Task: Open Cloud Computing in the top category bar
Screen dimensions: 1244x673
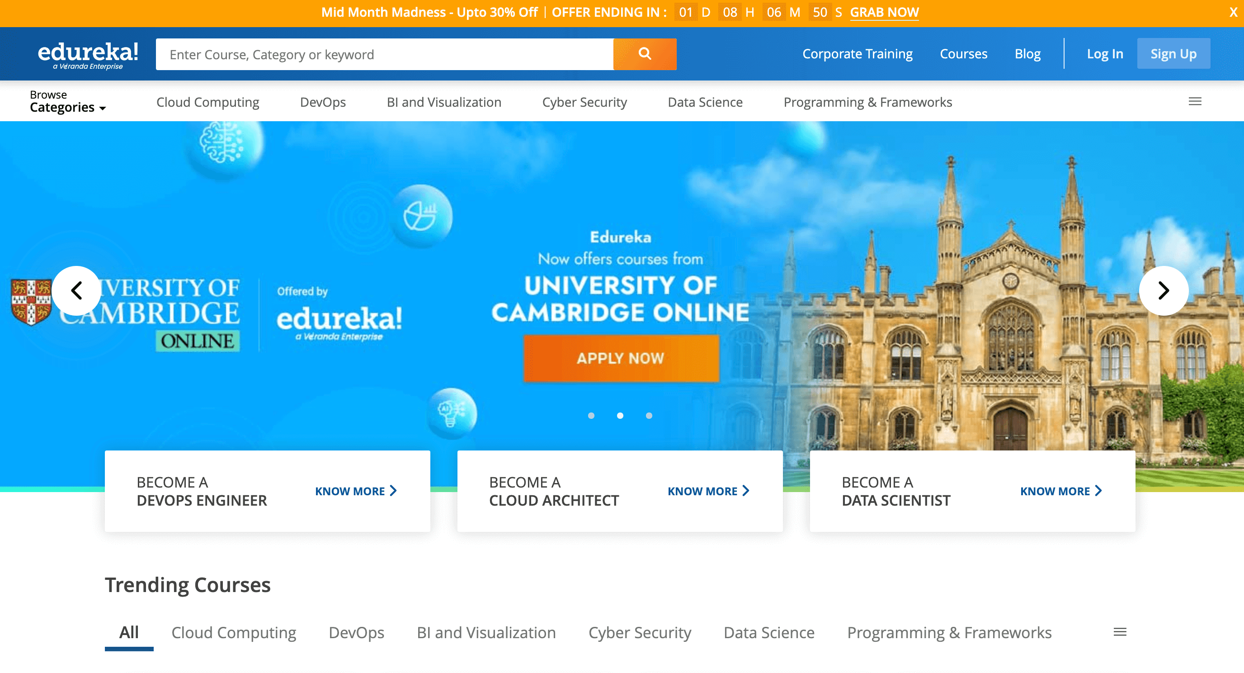Action: click(207, 102)
